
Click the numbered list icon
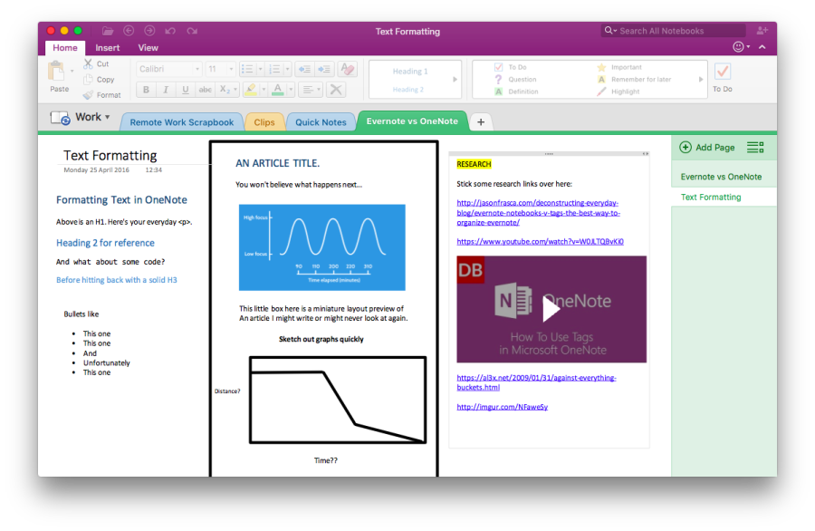pyautogui.click(x=274, y=69)
